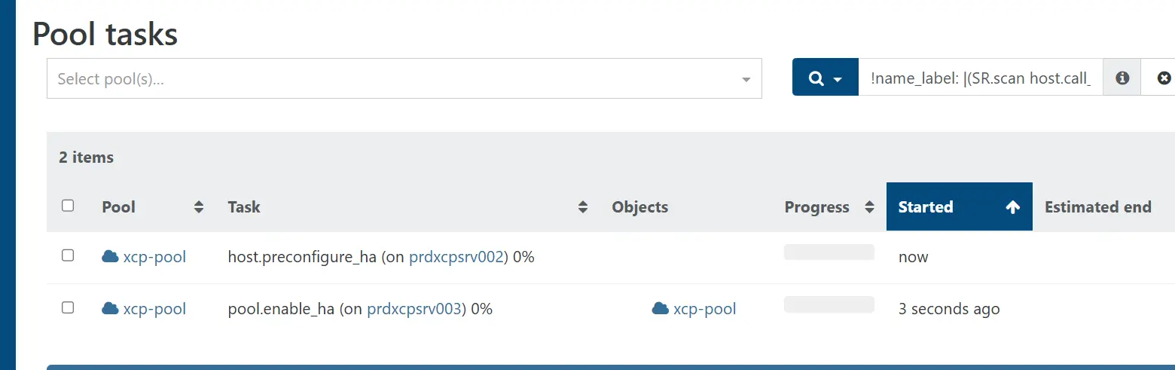1175x370 pixels.
Task: Toggle the select-all tasks checkbox
Action: [68, 206]
